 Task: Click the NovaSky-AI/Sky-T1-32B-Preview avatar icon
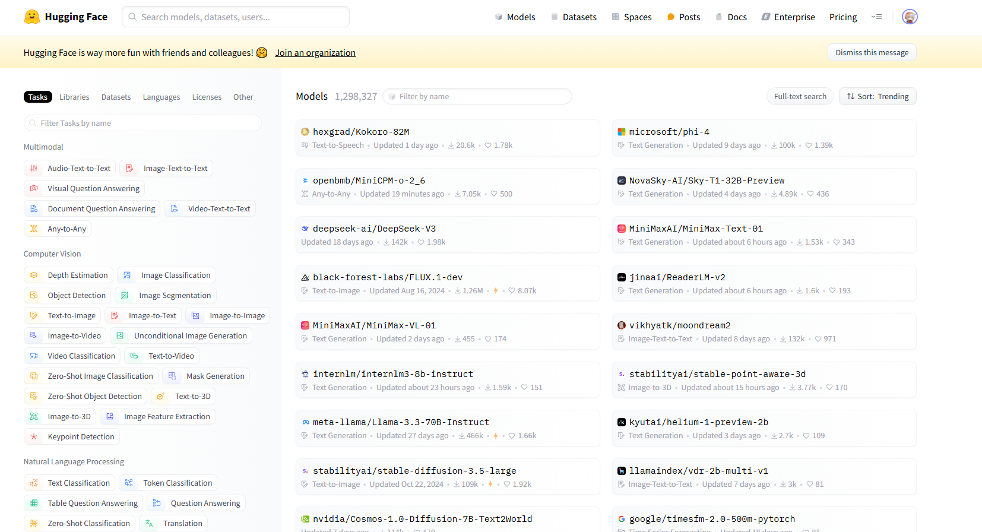(x=622, y=180)
